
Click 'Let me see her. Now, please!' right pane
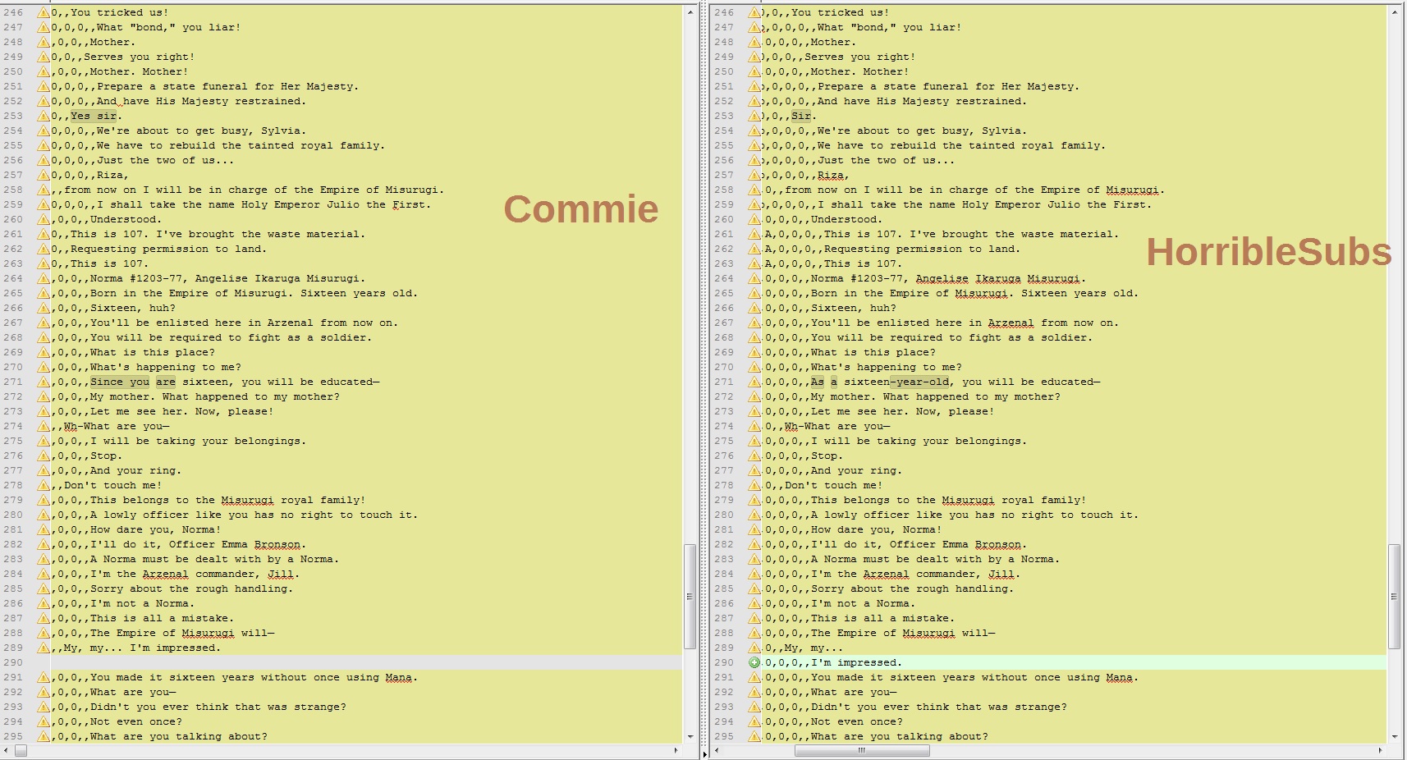tap(902, 411)
